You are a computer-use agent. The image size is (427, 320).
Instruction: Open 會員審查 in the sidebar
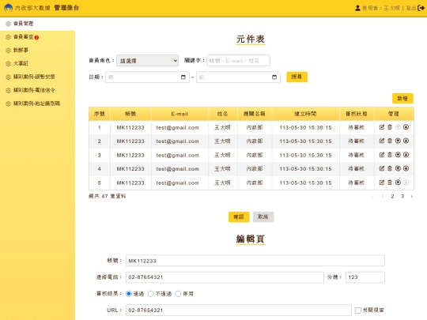click(x=38, y=37)
